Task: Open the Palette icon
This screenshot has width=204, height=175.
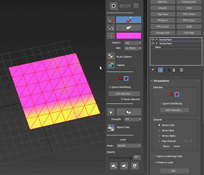Action: click(111, 65)
